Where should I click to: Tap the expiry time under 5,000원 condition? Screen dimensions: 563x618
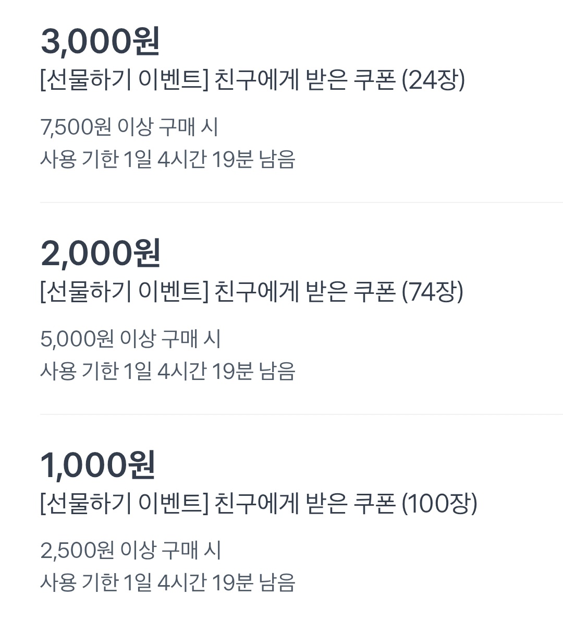[x=168, y=372]
